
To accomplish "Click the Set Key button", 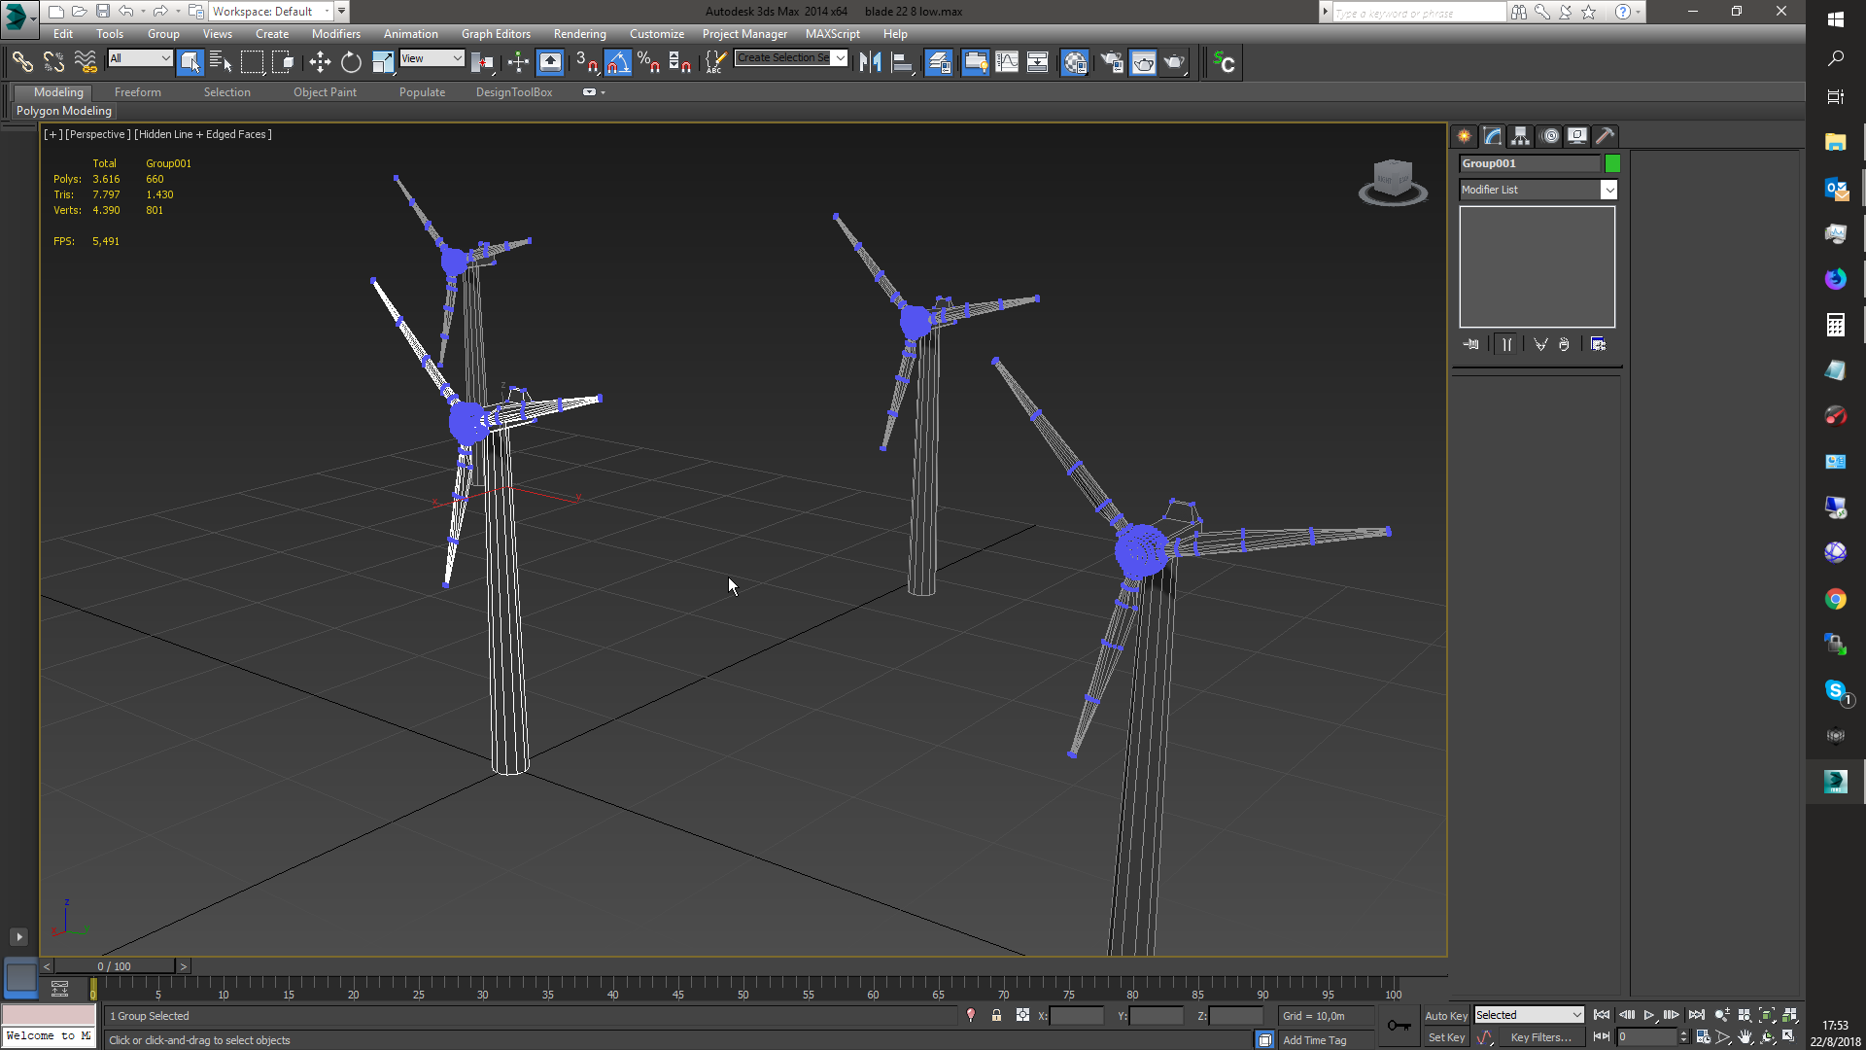I will (1446, 1036).
